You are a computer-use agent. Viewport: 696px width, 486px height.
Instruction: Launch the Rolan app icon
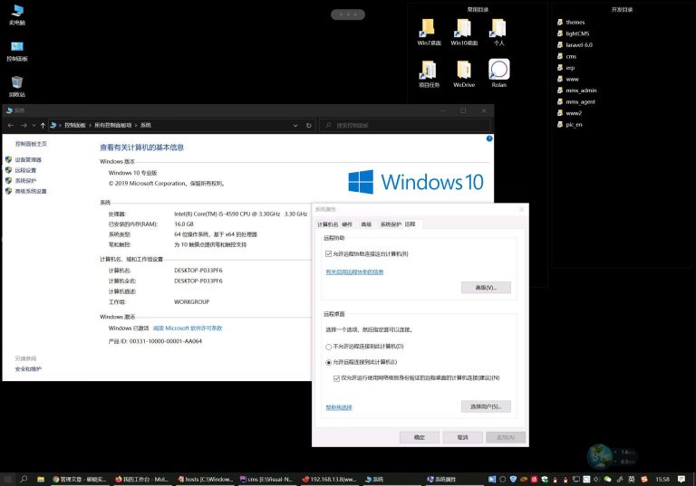coord(499,73)
